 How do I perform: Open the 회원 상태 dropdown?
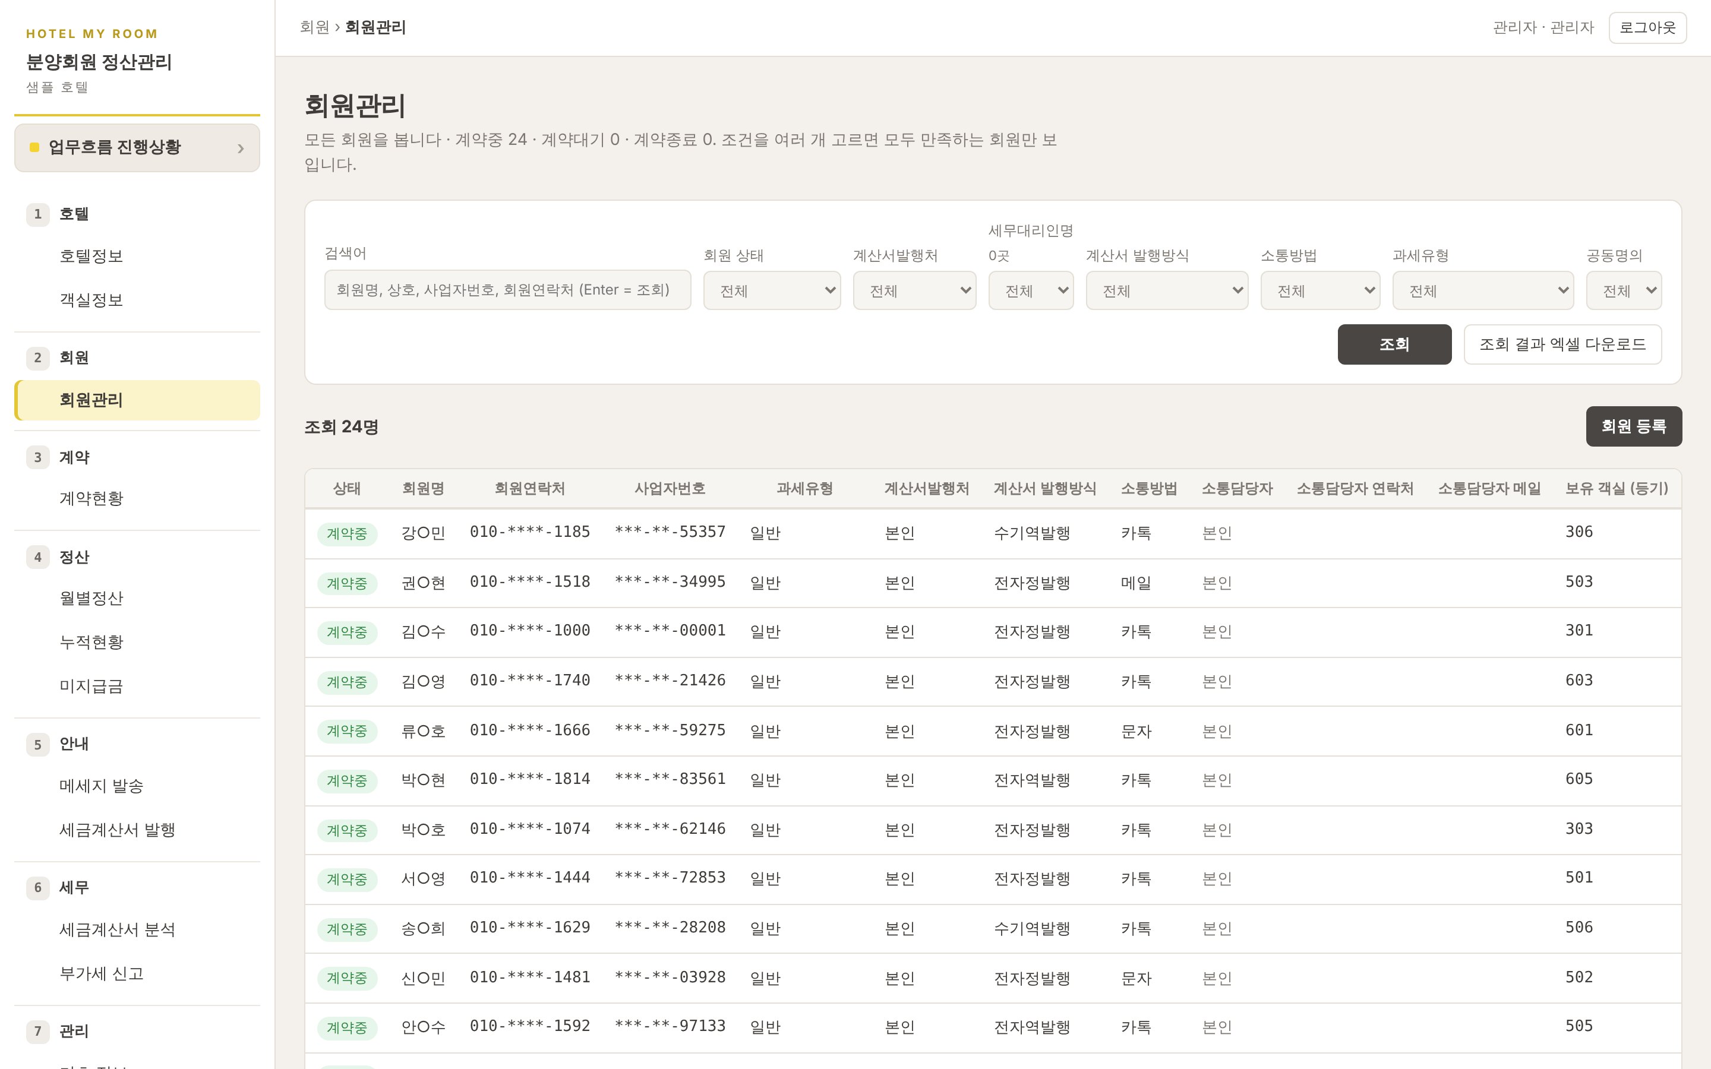tap(771, 290)
